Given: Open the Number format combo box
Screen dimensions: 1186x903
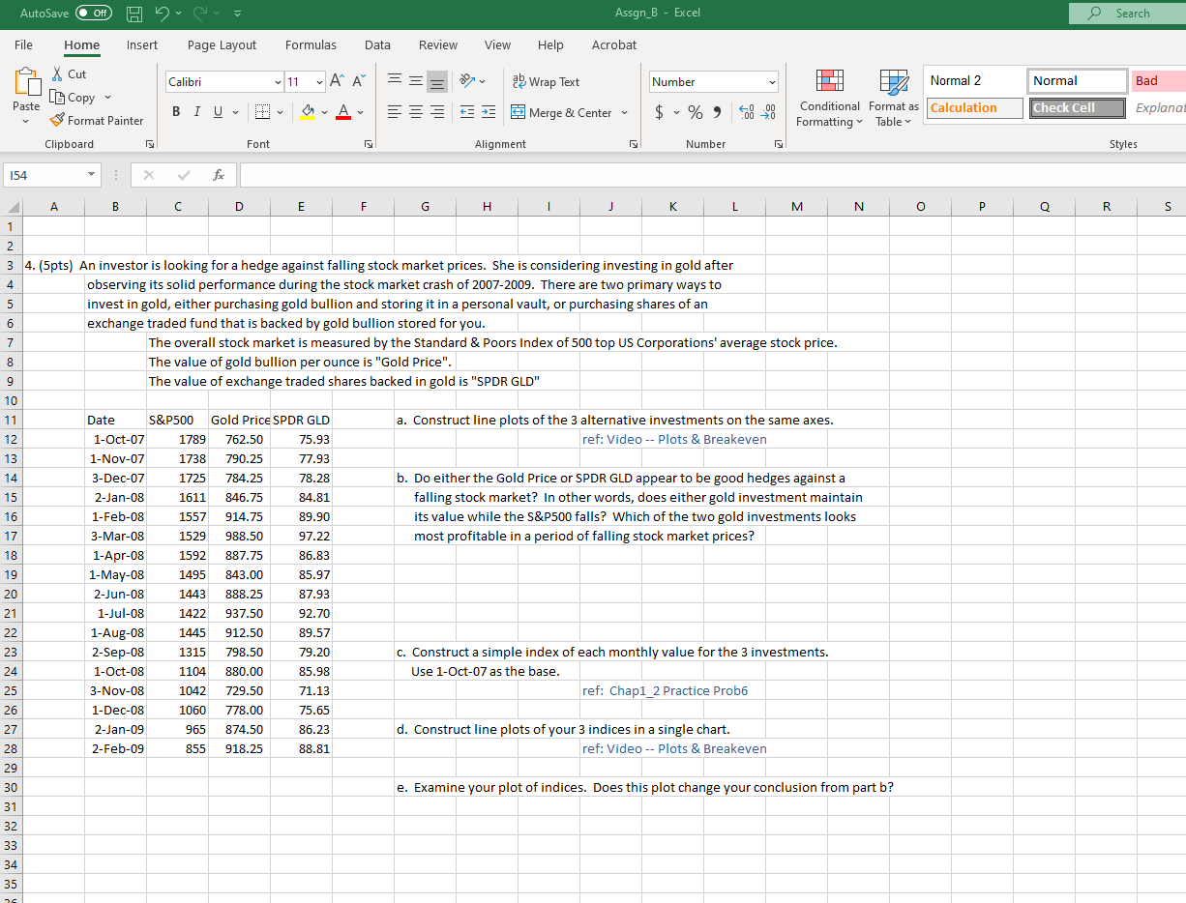Looking at the screenshot, I should coord(715,82).
